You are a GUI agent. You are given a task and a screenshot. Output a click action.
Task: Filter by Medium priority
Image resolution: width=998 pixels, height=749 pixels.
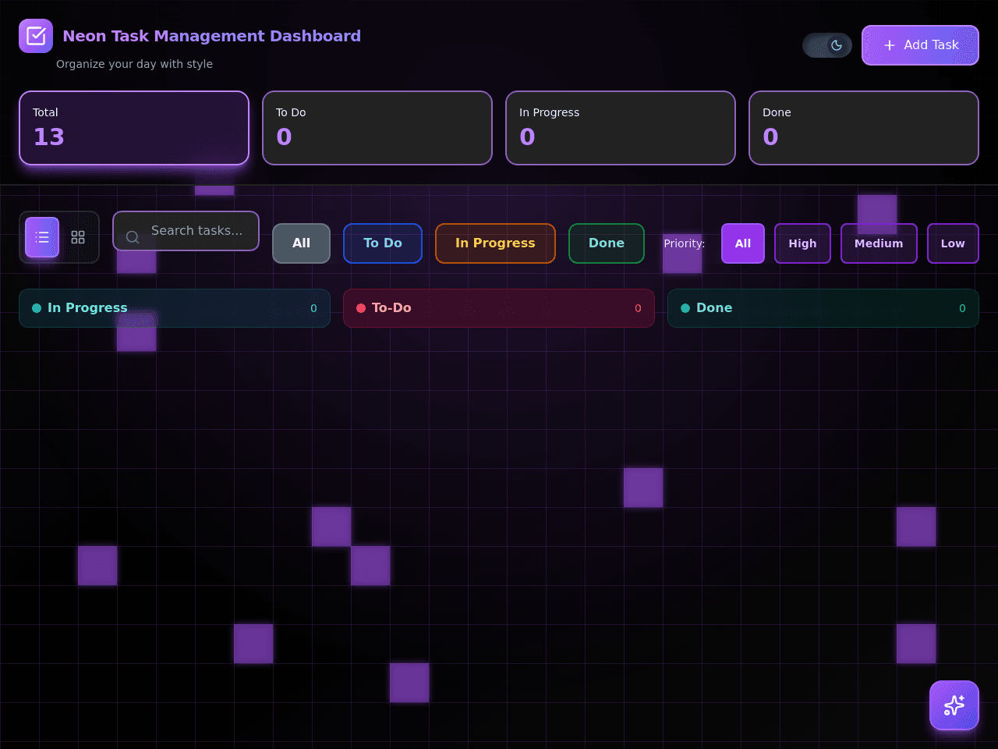pos(879,243)
